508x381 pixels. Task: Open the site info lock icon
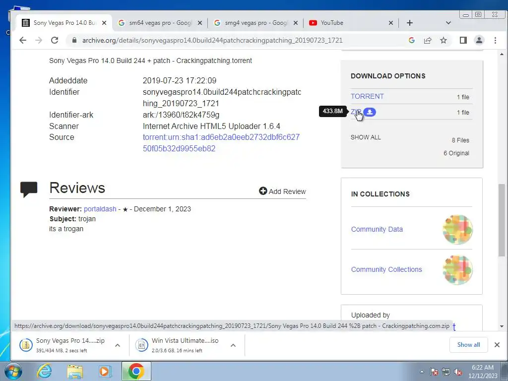[74, 40]
